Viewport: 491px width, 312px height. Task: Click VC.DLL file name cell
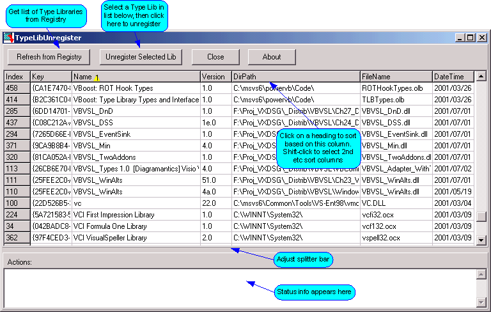click(396, 203)
